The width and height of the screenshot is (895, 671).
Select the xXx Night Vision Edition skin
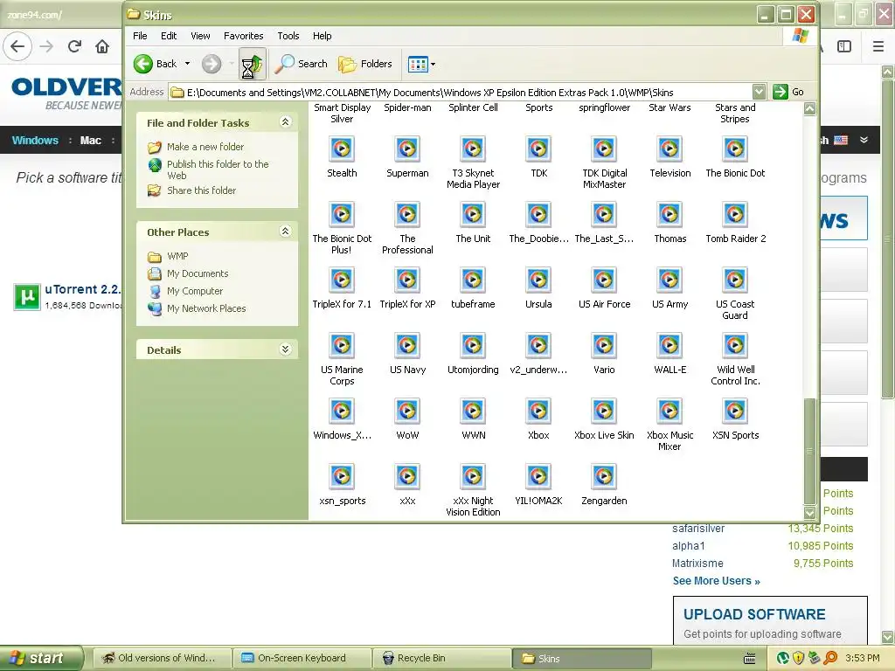click(x=473, y=478)
